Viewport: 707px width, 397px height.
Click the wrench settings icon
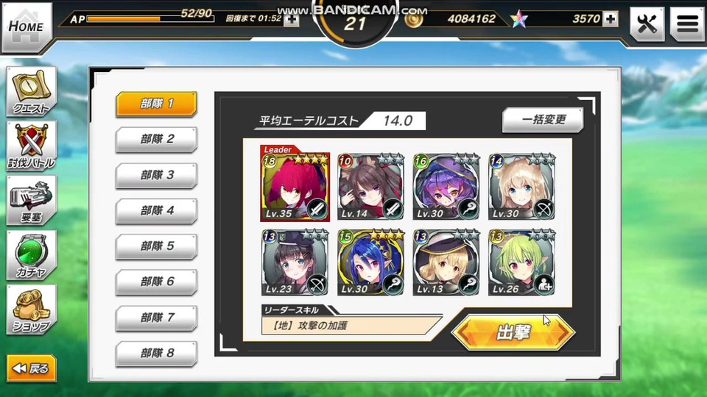647,24
